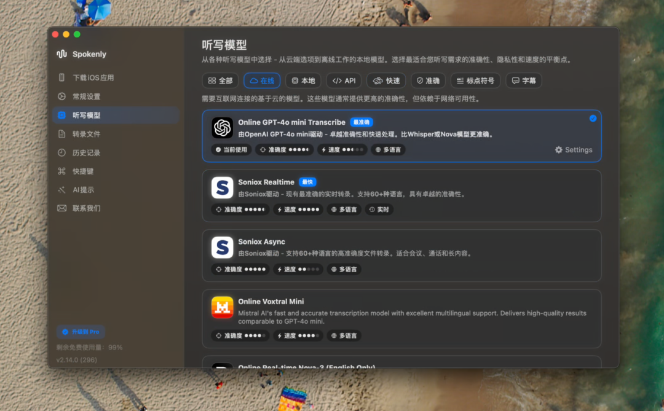Click the OpenAI logo on GPT-4o mini card

[223, 127]
